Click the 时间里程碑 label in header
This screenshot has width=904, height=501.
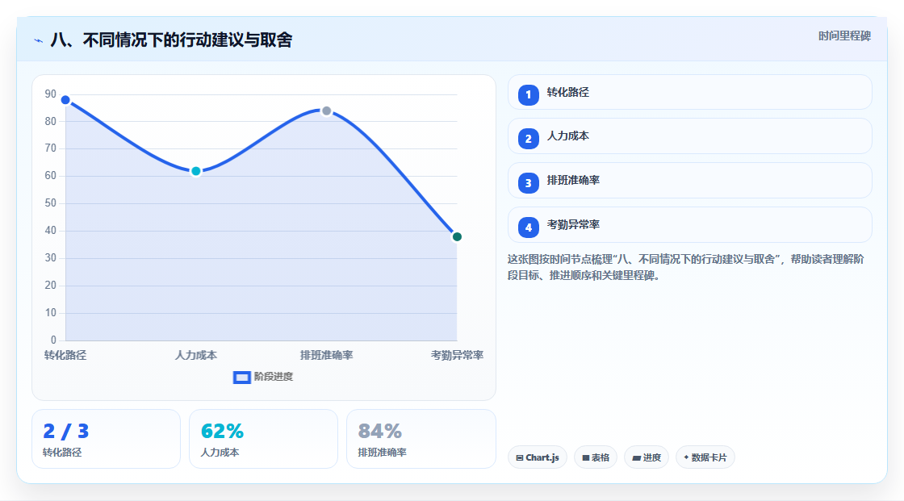click(844, 36)
